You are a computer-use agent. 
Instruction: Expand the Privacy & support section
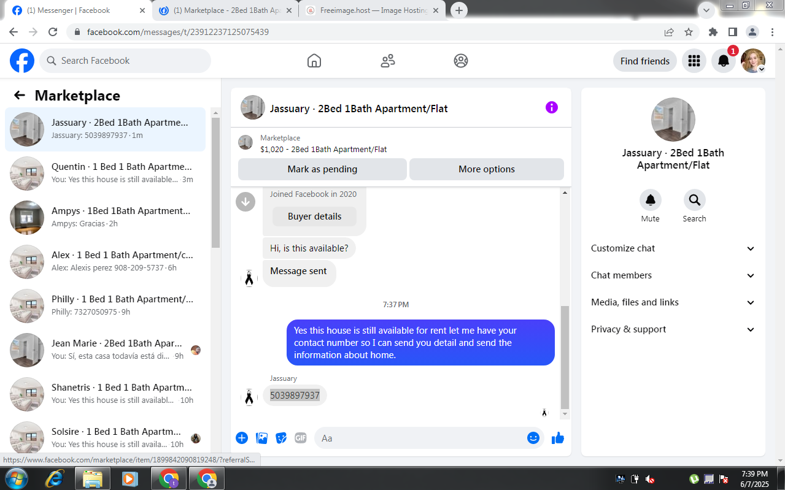tap(673, 329)
